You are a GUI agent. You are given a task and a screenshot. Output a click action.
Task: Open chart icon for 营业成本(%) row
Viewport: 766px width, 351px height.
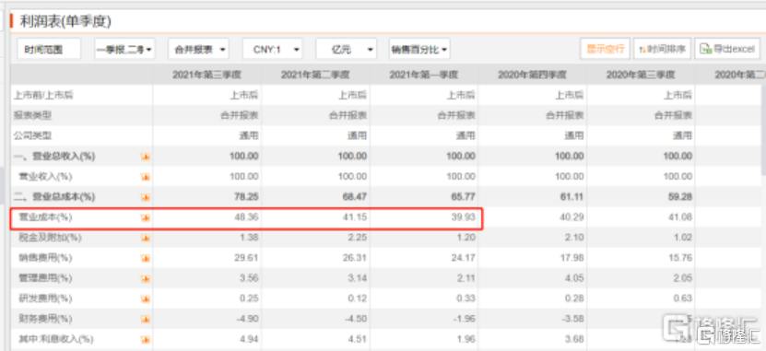[x=145, y=217]
